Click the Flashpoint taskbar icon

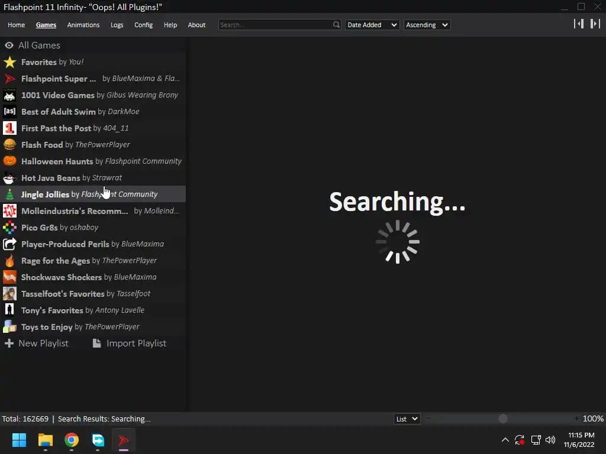click(124, 440)
